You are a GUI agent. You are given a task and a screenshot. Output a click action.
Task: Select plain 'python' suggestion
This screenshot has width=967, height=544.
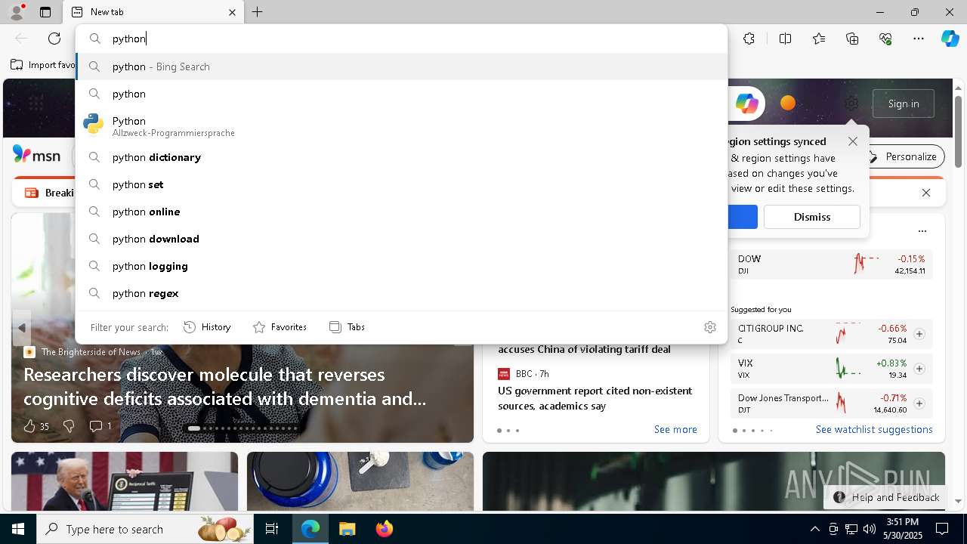(401, 94)
